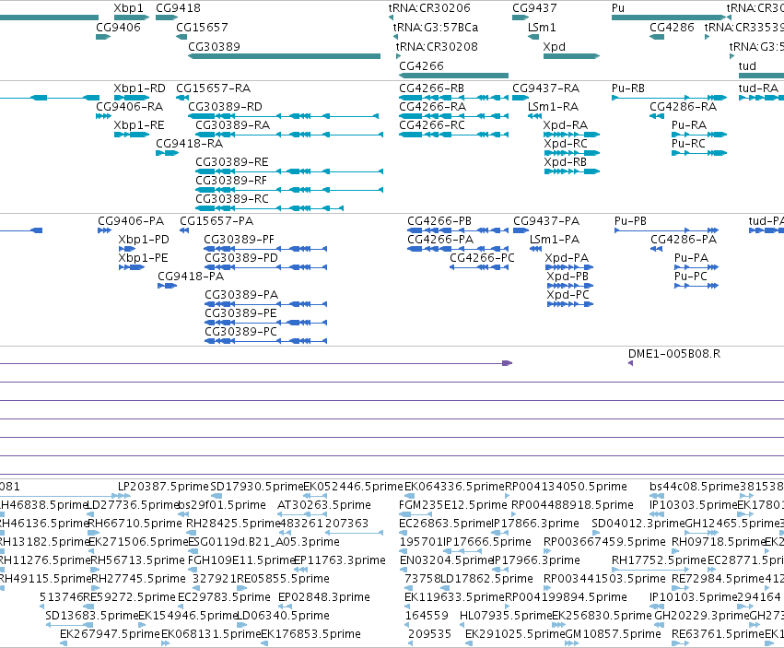Viewport: 784px width, 648px height.
Task: Select the LSm1 gene label
Action: point(542,27)
